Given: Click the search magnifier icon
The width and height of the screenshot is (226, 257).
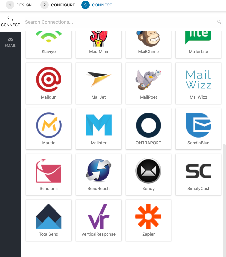Looking at the screenshot, I should click(219, 22).
